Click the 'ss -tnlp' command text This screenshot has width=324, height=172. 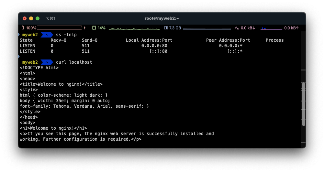(x=66, y=35)
